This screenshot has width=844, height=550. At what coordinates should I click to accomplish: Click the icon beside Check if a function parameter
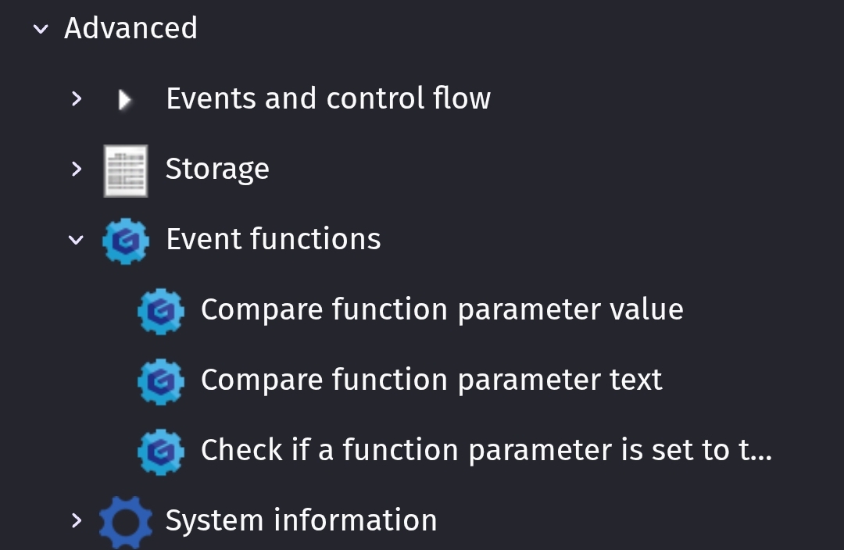point(160,452)
